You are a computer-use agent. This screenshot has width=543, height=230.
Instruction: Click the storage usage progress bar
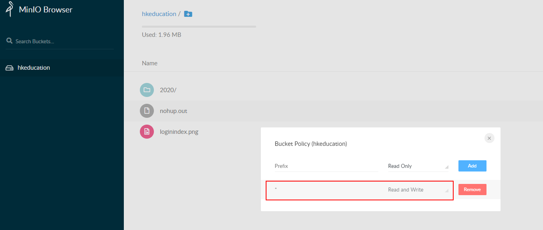pos(199,27)
